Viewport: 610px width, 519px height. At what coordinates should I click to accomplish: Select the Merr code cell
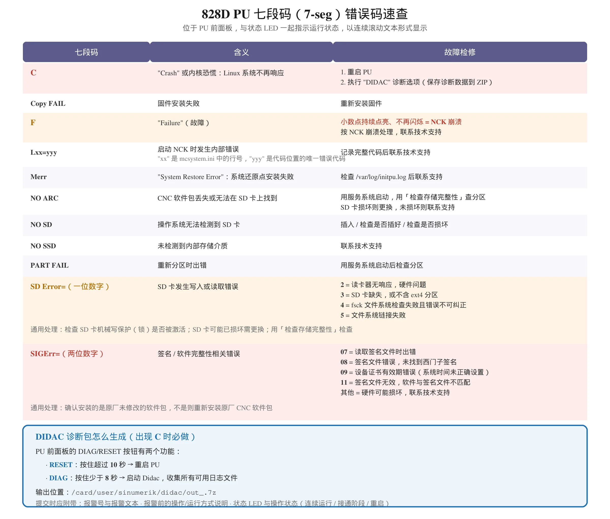pos(39,177)
